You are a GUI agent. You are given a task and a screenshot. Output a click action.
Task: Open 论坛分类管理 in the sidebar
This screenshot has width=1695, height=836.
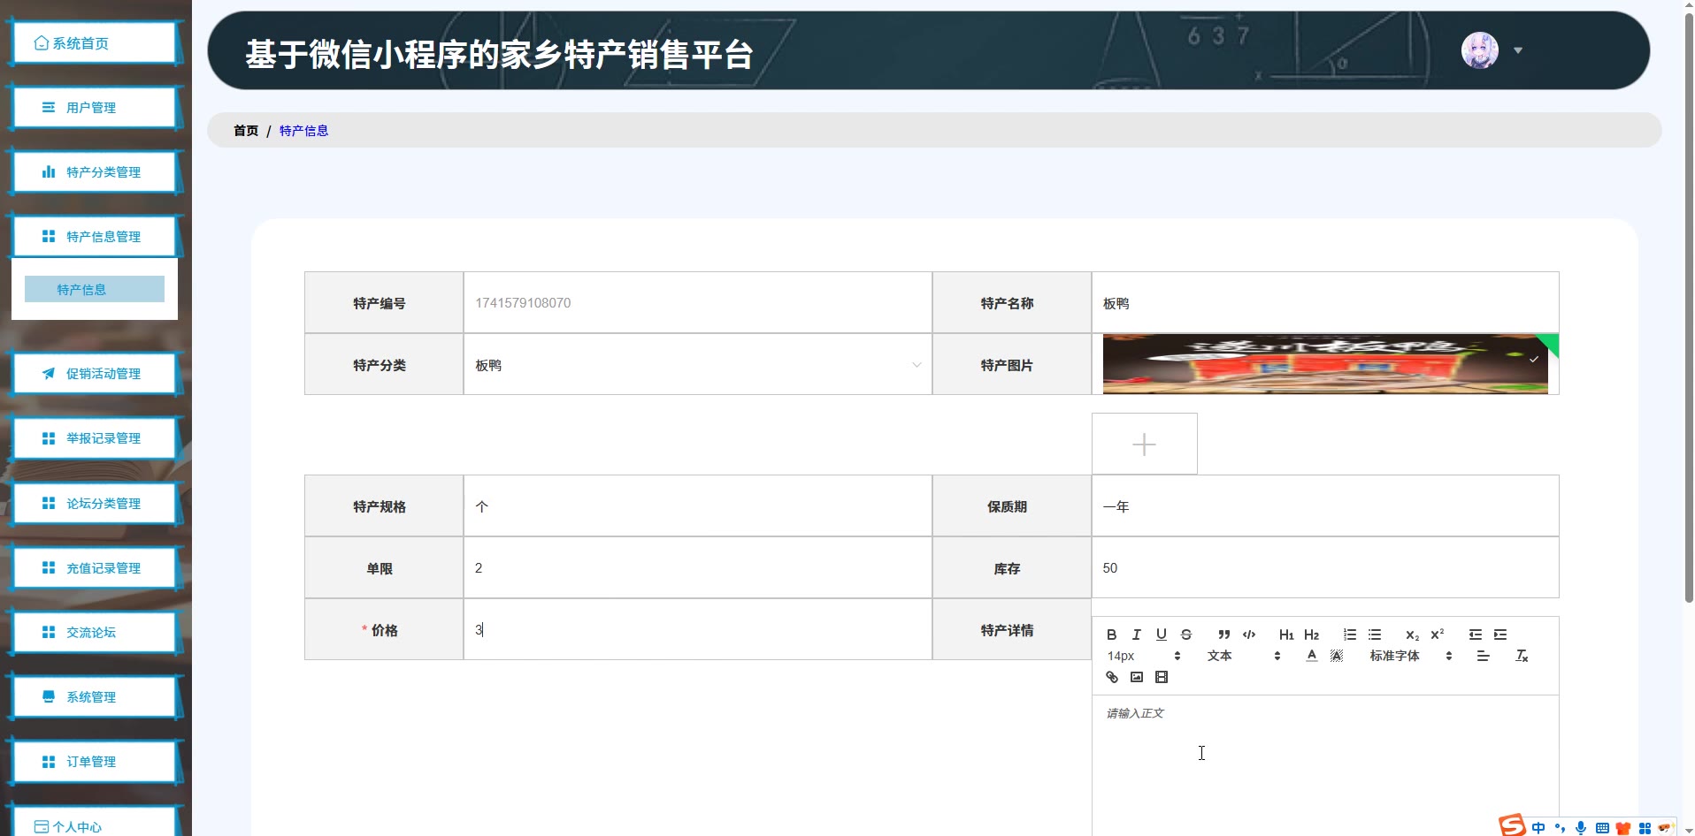pyautogui.click(x=95, y=503)
